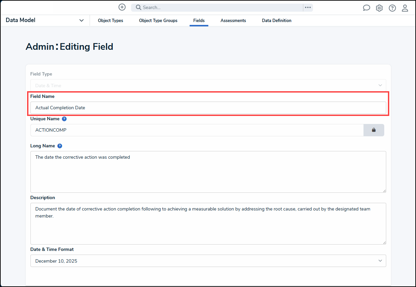Click the disabled Field Type dropdown

pos(208,86)
